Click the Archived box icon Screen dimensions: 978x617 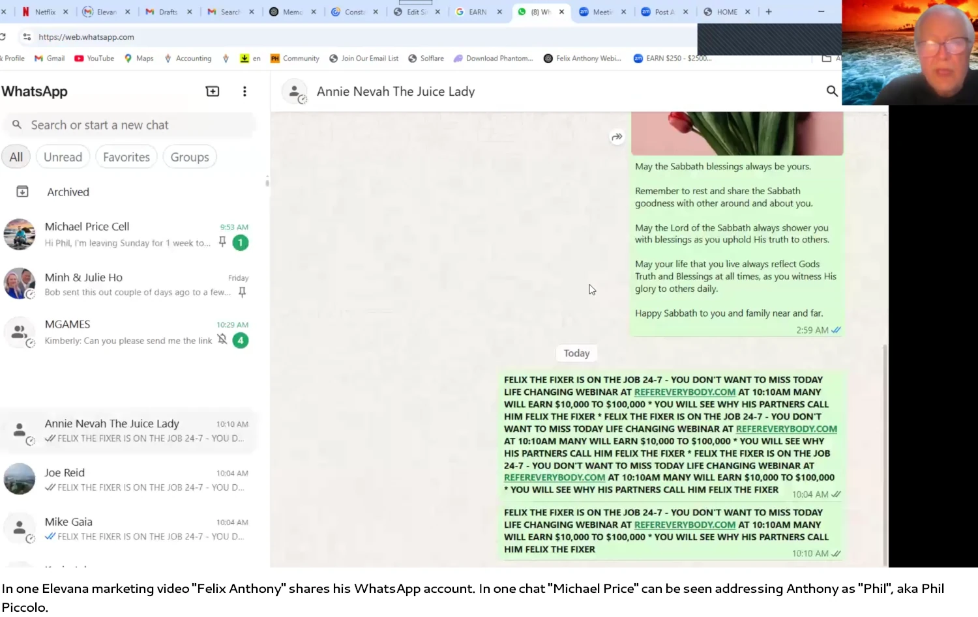pos(22,192)
